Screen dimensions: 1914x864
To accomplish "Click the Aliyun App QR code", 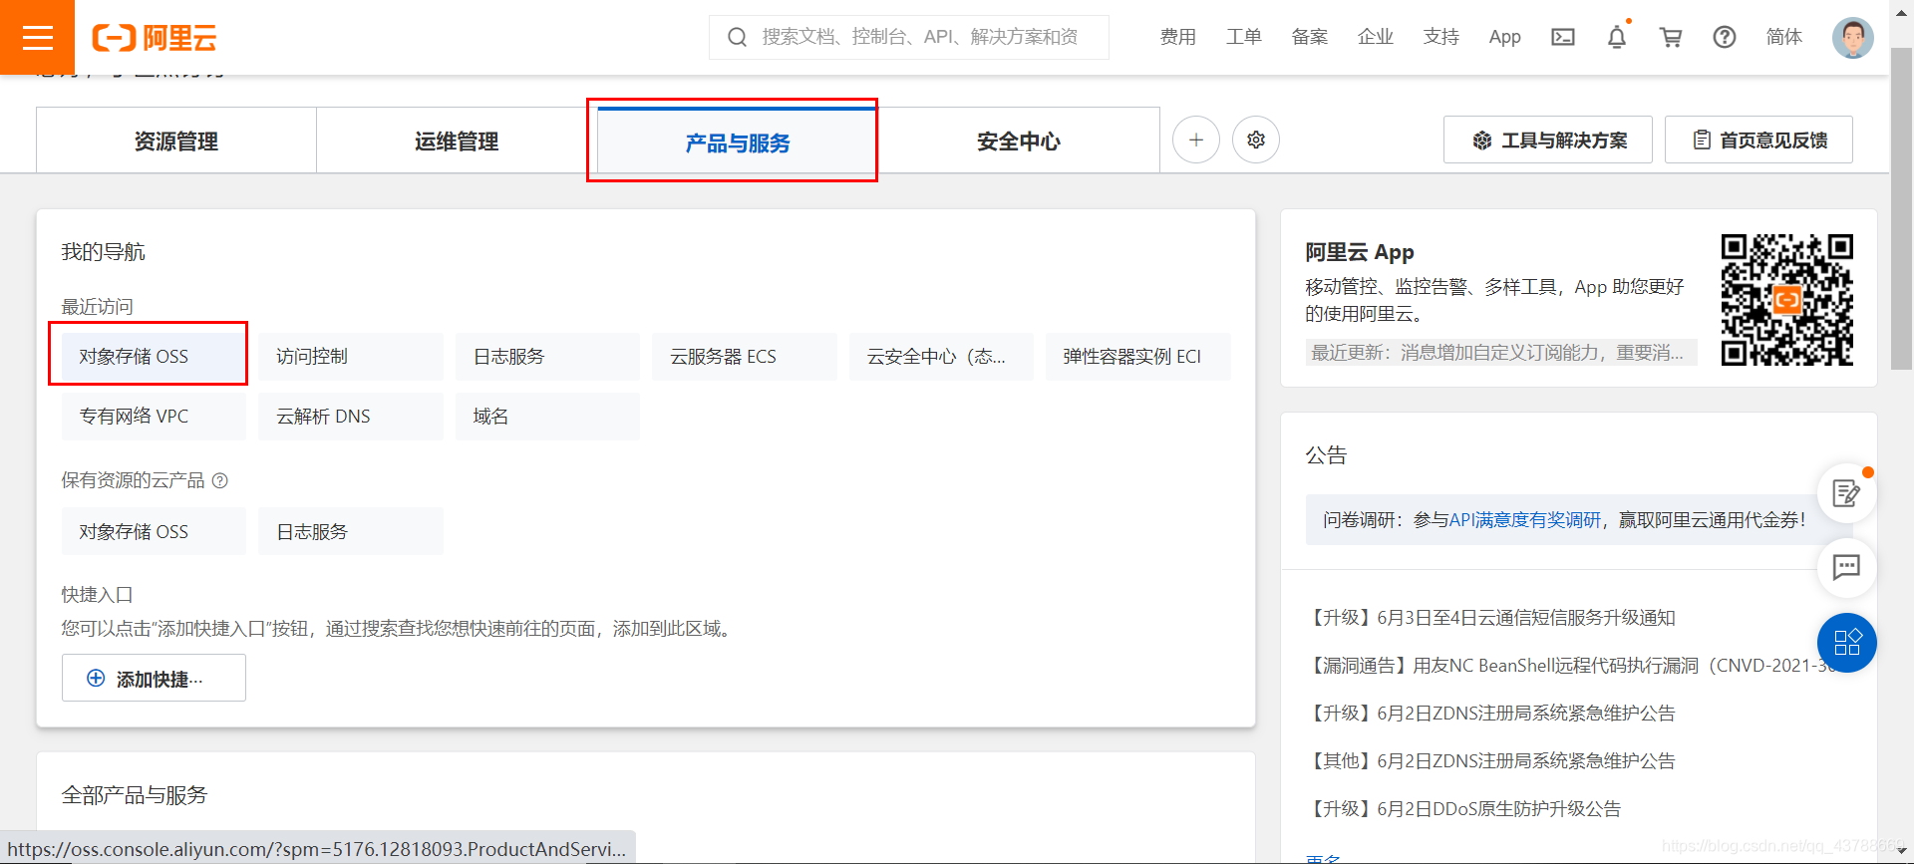I will [x=1786, y=300].
